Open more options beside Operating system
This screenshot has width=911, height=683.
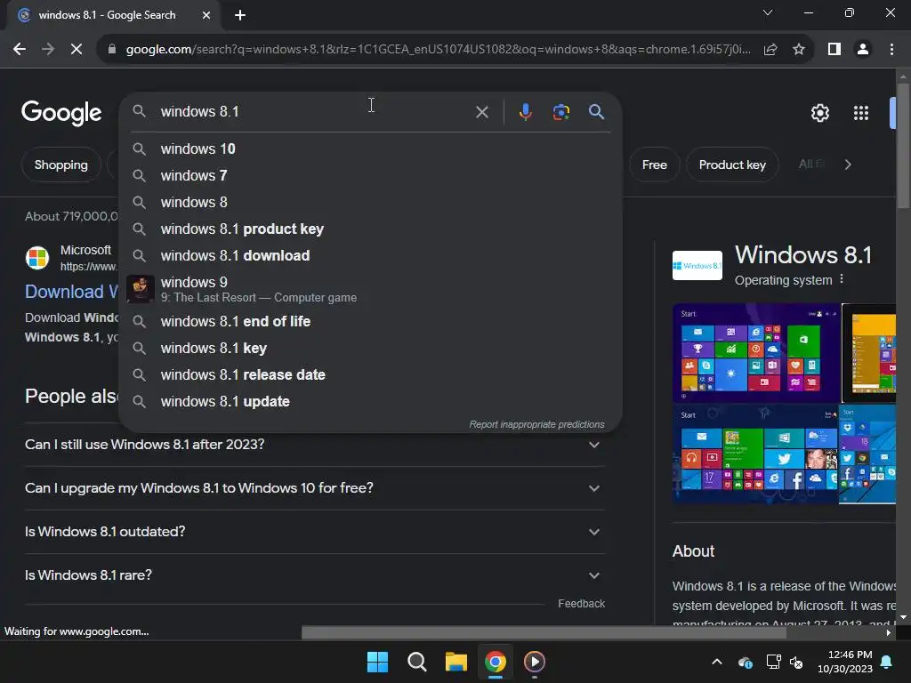[842, 280]
